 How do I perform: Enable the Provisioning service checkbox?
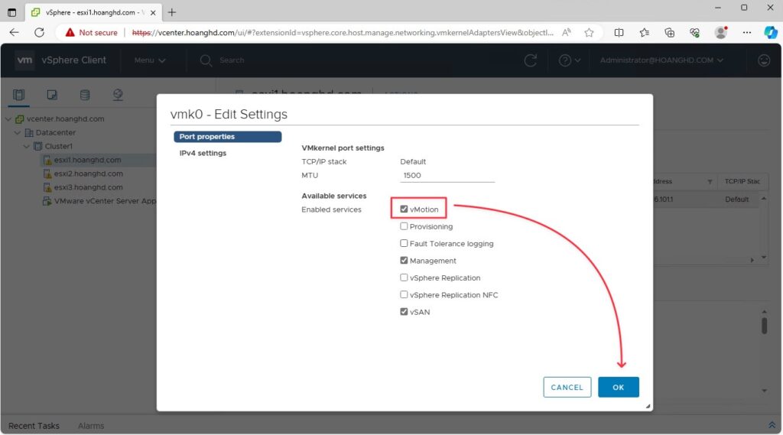point(404,226)
